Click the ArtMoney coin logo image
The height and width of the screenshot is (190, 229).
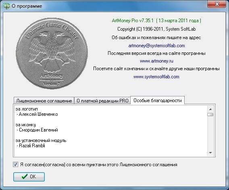tap(52, 54)
